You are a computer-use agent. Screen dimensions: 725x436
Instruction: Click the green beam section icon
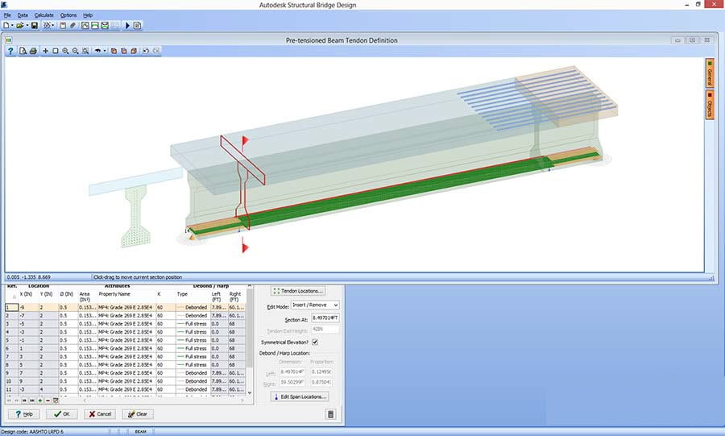(x=95, y=26)
